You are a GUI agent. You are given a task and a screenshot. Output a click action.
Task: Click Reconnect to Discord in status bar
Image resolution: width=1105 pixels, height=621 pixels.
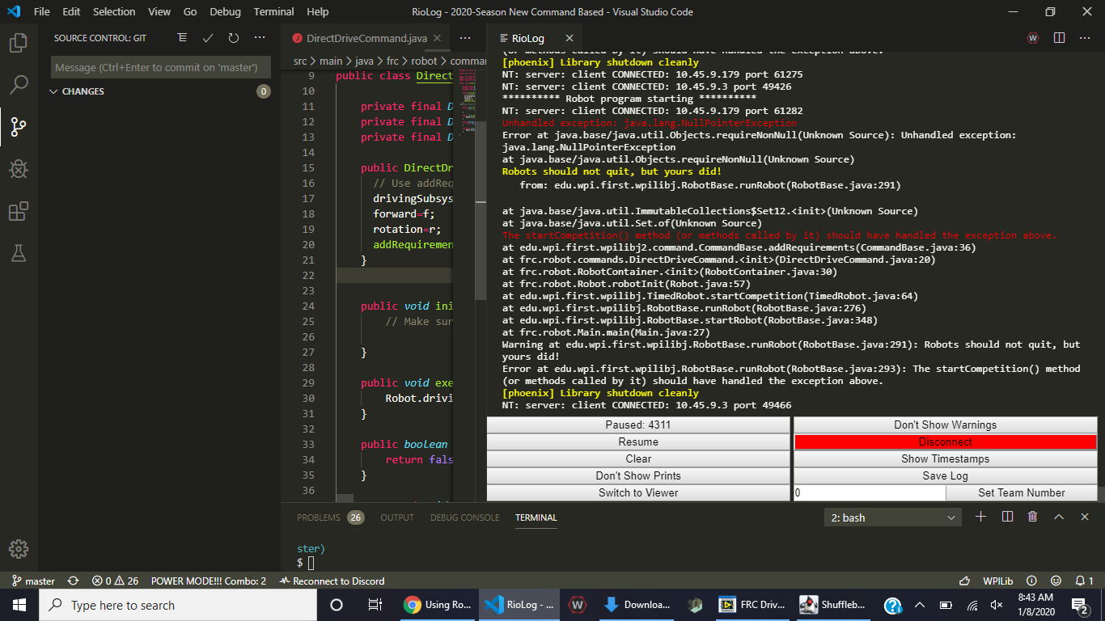point(332,581)
